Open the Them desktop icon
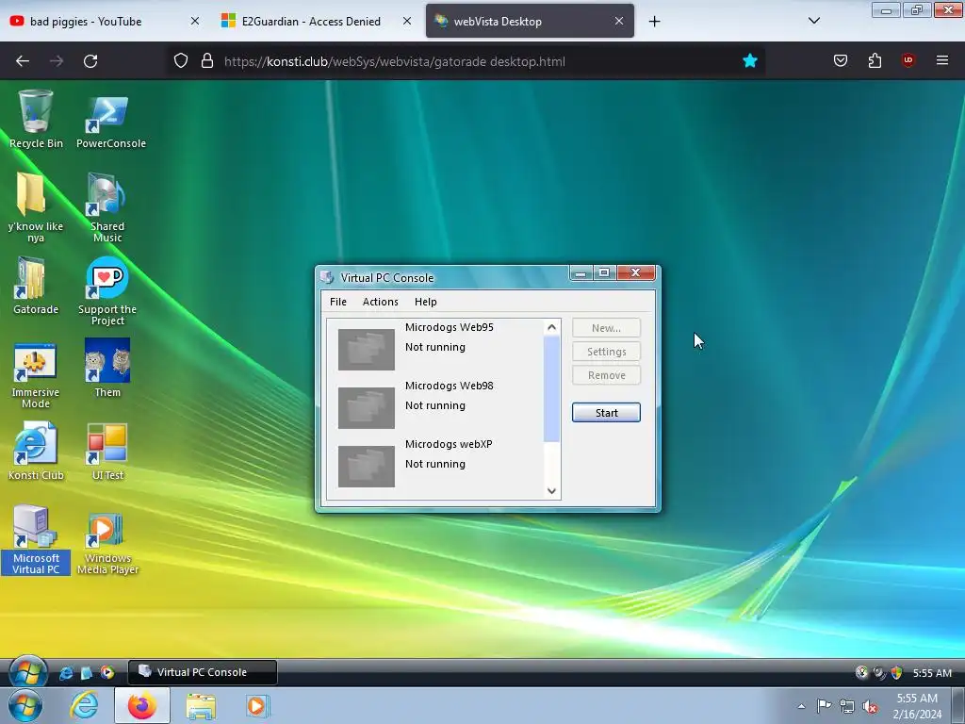Viewport: 965px width, 724px height. click(x=107, y=369)
